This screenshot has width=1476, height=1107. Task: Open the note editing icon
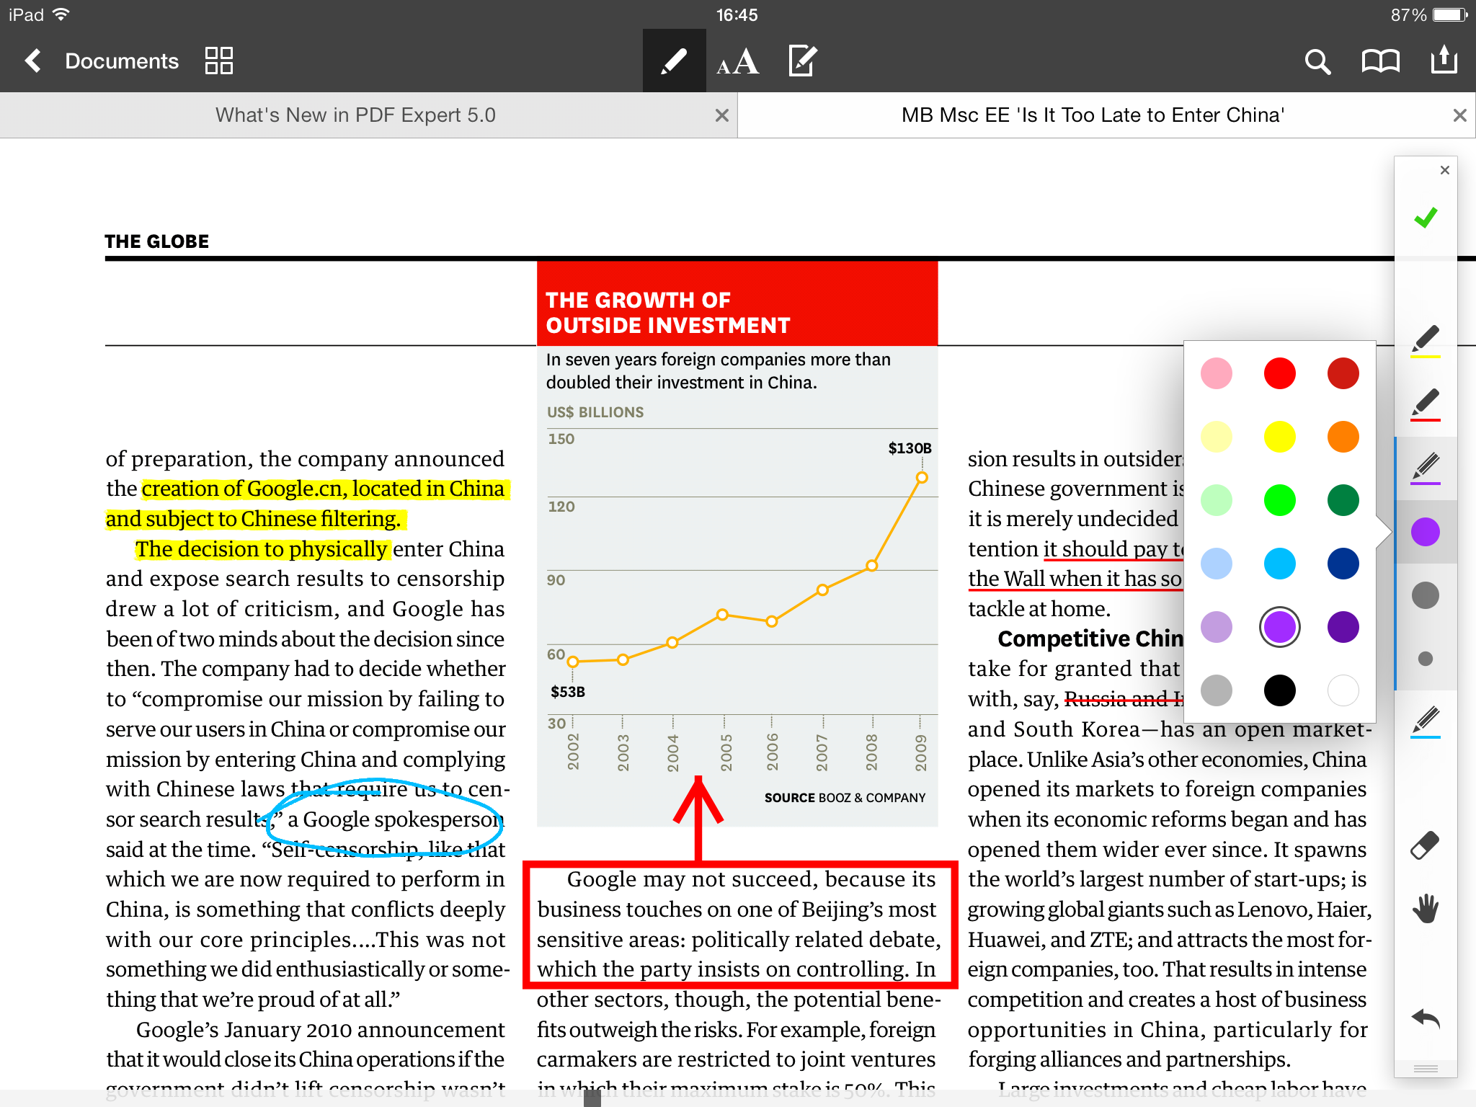click(x=802, y=61)
